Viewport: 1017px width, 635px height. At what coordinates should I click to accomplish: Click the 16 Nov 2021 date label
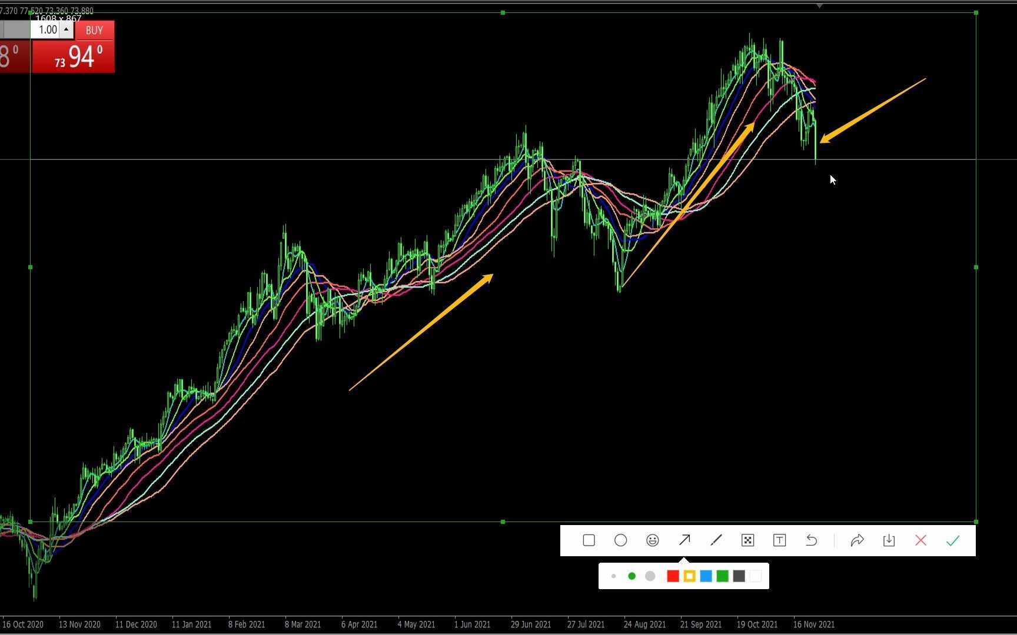(x=813, y=624)
